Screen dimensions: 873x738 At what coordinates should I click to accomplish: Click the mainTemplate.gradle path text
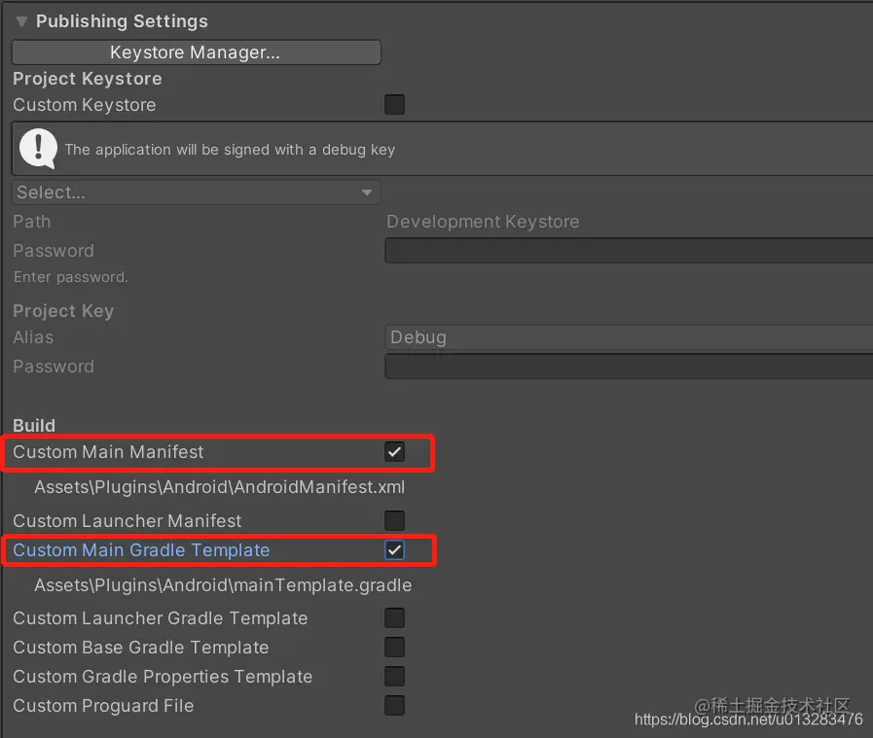pyautogui.click(x=223, y=585)
